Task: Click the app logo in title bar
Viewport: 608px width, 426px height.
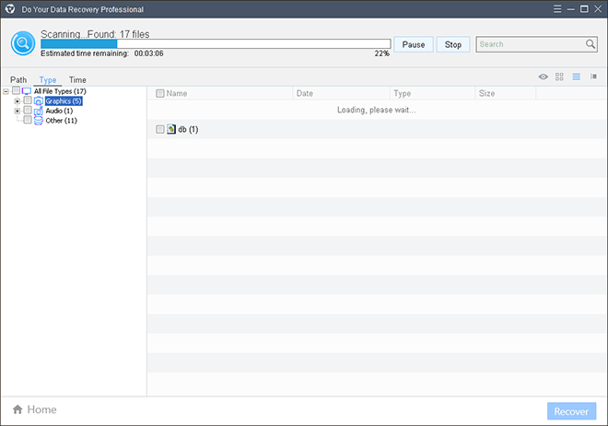Action: [x=10, y=9]
